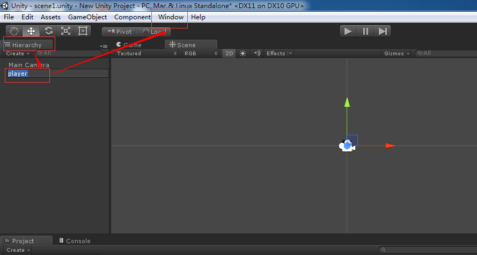477x255 pixels.
Task: Toggle Pivot/Center handle position
Action: click(x=120, y=32)
